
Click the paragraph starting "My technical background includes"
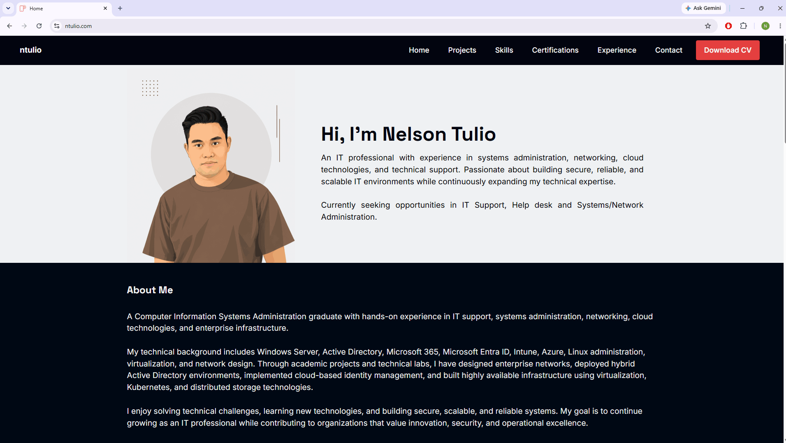[387, 369]
